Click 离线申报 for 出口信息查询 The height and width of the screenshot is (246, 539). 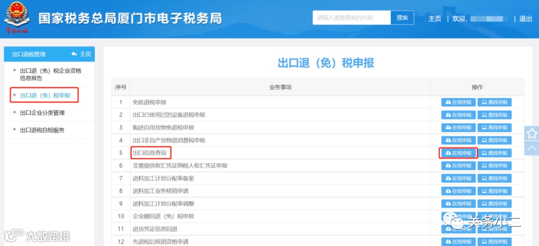click(x=494, y=153)
